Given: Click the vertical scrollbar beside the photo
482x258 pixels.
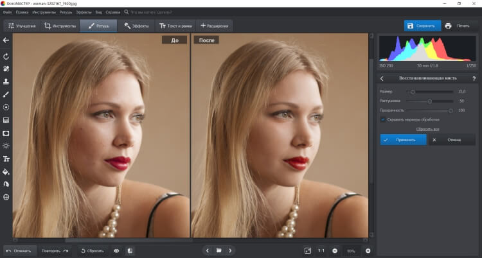Looking at the screenshot, I should 371,120.
